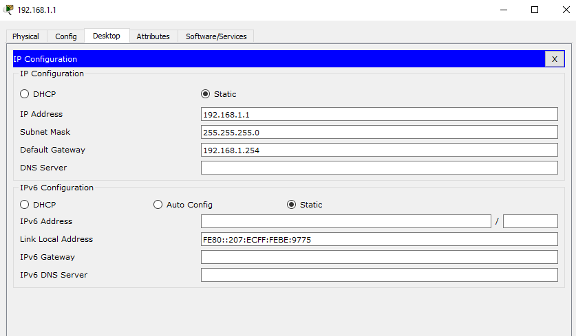Click the Packet Tracer icon in title bar
This screenshot has height=336, width=576.
(x=8, y=10)
